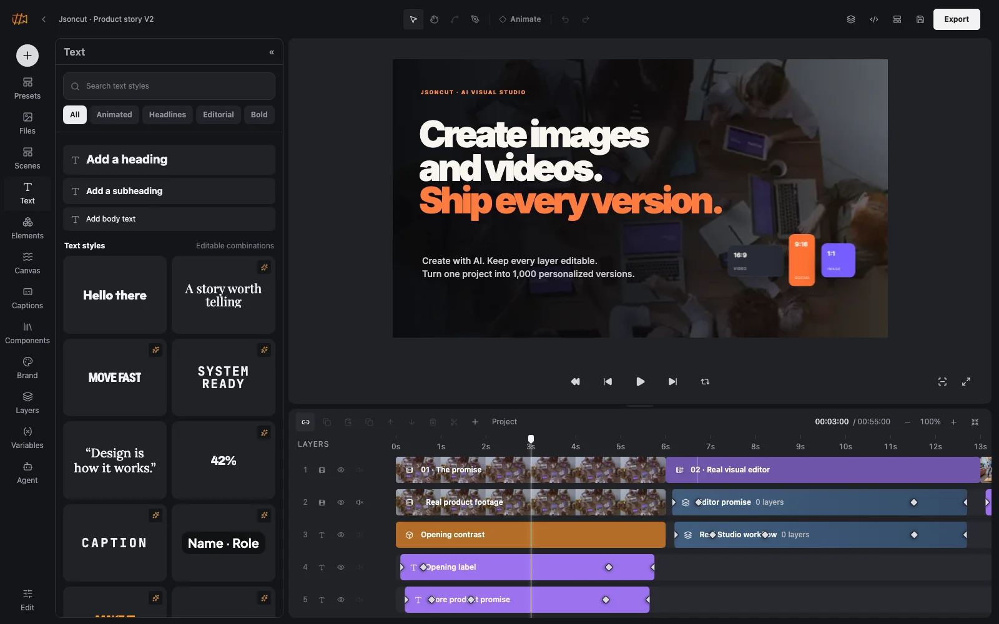Open the Scenes sidebar panel
Image resolution: width=999 pixels, height=624 pixels.
tap(27, 158)
